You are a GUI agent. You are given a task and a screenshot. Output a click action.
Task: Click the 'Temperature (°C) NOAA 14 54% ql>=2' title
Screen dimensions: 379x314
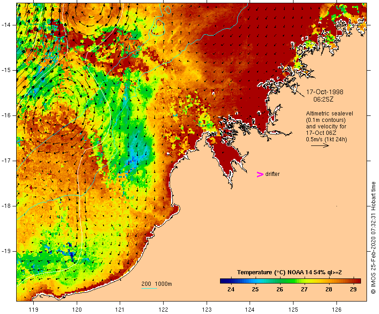[289, 272]
